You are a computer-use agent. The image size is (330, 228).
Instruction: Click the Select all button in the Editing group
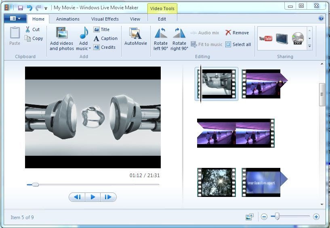point(238,44)
